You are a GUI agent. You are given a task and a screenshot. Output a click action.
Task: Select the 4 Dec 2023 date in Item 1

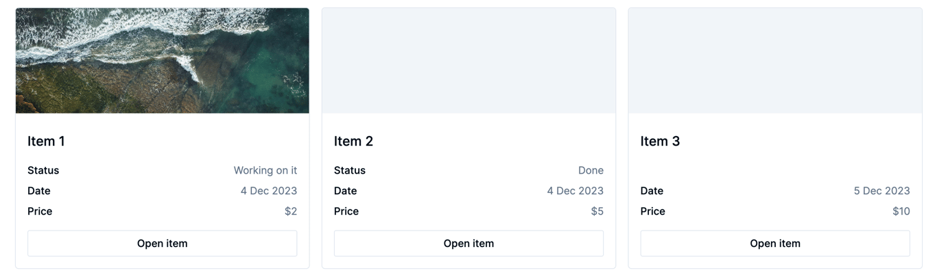[x=268, y=191]
